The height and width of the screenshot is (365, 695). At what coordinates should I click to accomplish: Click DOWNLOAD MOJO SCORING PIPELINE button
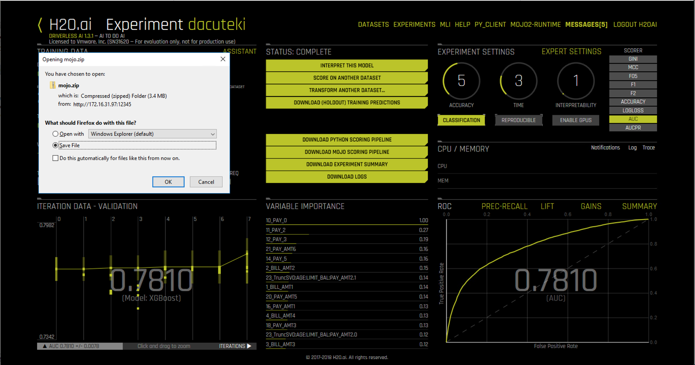tap(347, 152)
